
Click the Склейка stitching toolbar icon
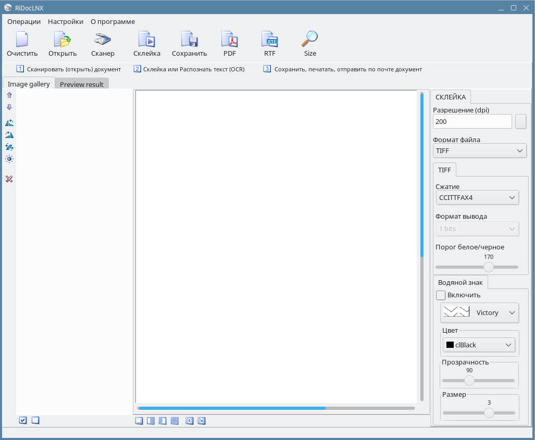tap(147, 44)
